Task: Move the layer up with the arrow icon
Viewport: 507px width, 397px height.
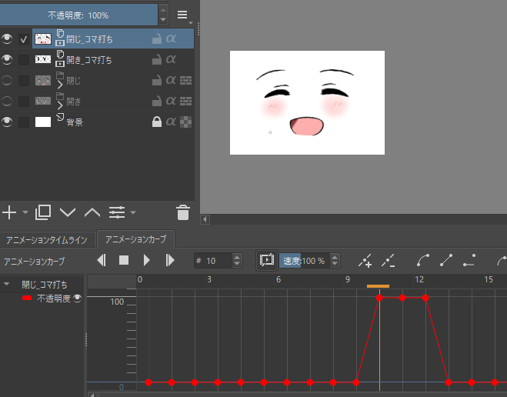Action: pos(92,212)
